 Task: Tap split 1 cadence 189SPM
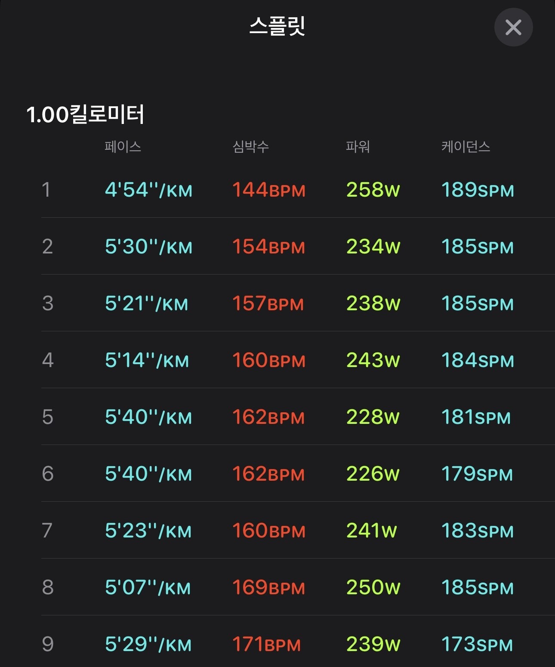(x=478, y=190)
